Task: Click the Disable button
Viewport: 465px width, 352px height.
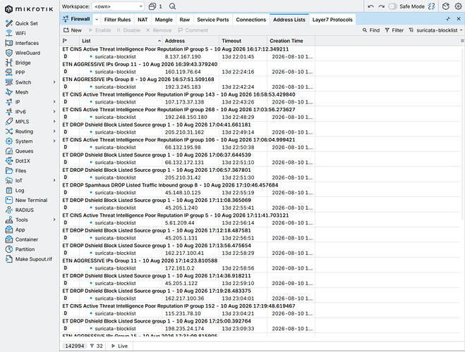Action: click(128, 30)
